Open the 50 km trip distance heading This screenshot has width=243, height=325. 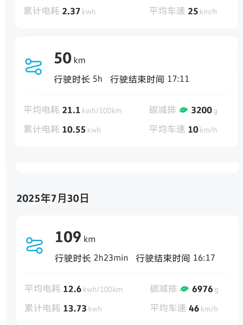click(70, 59)
